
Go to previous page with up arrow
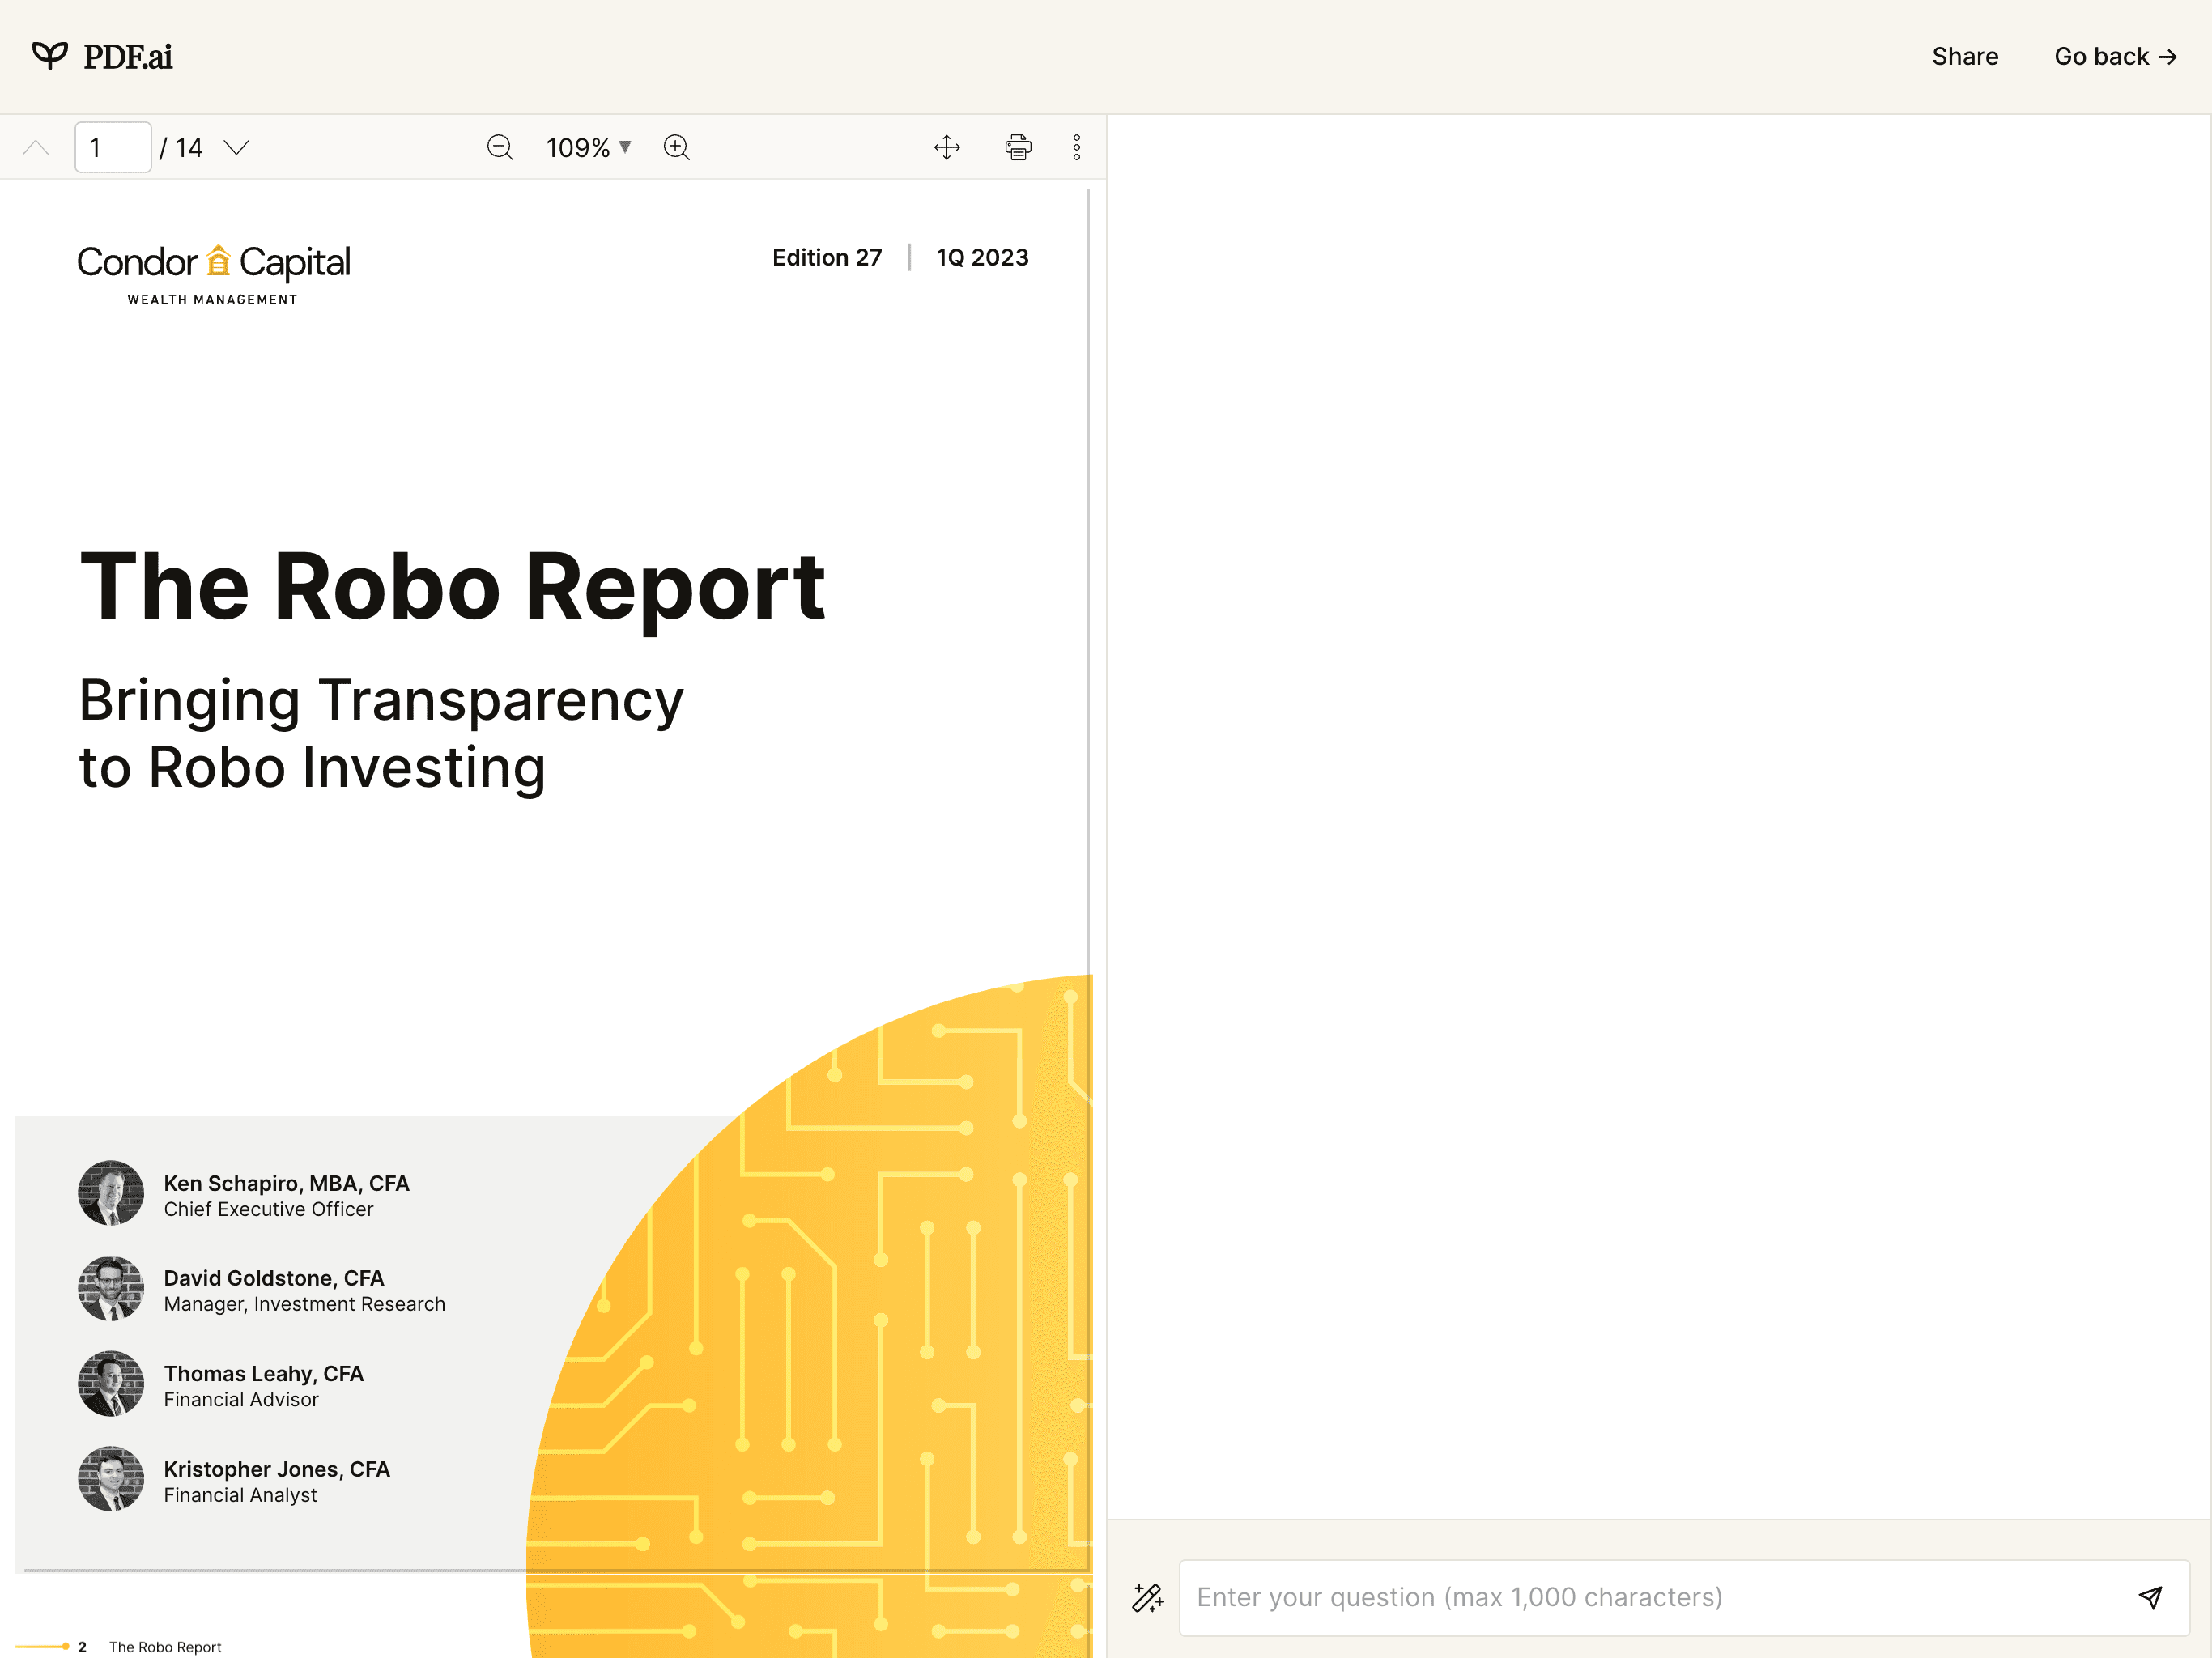coord(36,148)
